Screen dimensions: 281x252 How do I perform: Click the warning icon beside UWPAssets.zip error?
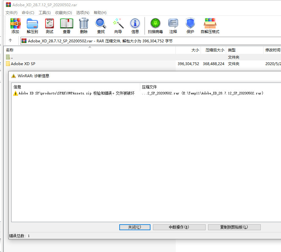pyautogui.click(x=16, y=93)
